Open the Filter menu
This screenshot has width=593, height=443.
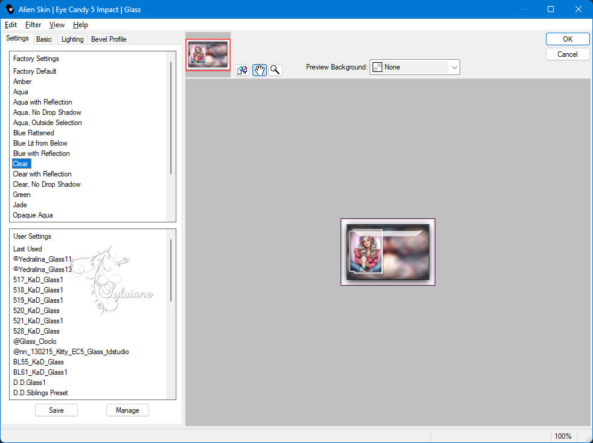click(33, 25)
